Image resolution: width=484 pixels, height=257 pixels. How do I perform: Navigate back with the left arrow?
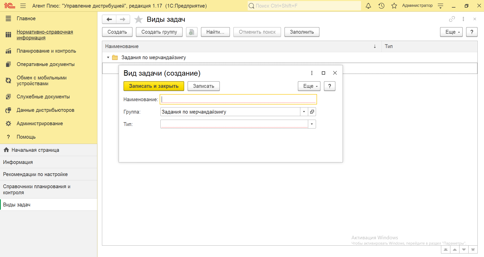(x=109, y=19)
